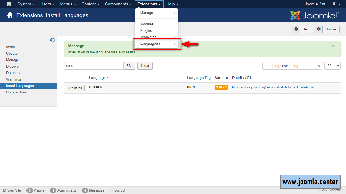Select Plugins from the Extensions menu
This screenshot has height=194, width=346.
[146, 31]
